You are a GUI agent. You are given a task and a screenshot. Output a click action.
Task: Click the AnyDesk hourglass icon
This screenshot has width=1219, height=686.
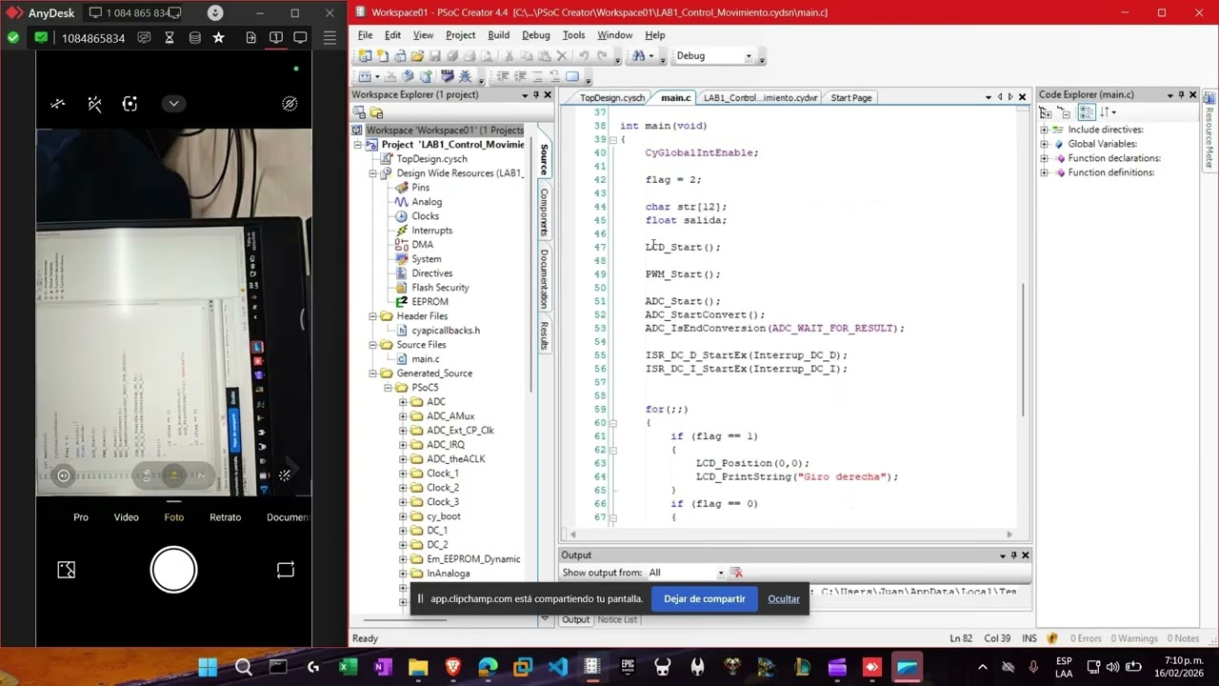point(170,38)
